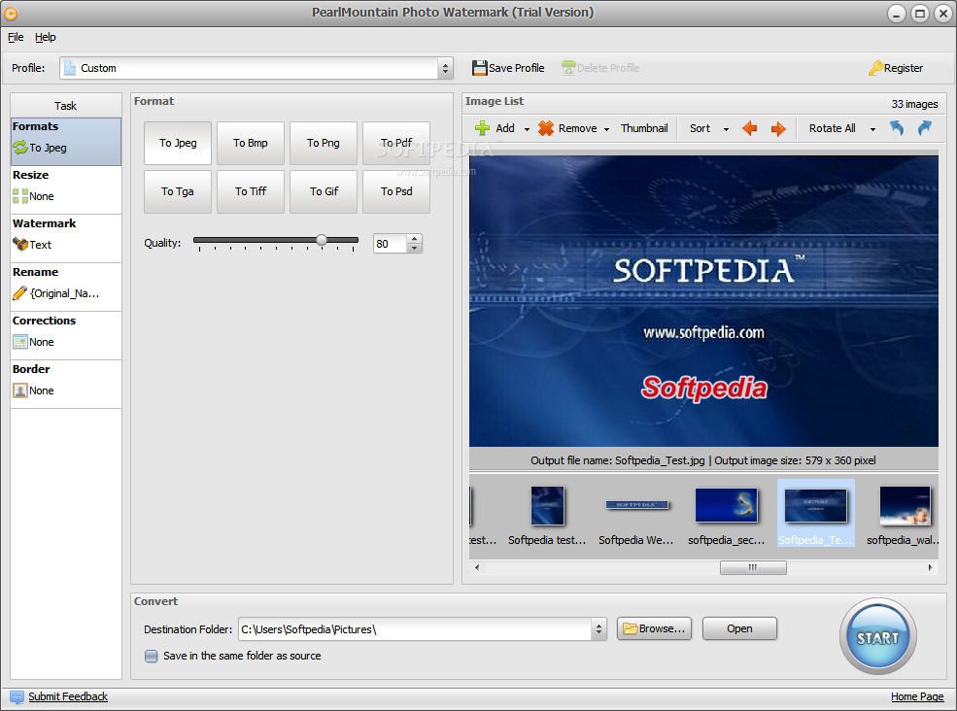Image resolution: width=957 pixels, height=711 pixels.
Task: Click the To Jpeg green arrows icon
Action: pos(20,147)
